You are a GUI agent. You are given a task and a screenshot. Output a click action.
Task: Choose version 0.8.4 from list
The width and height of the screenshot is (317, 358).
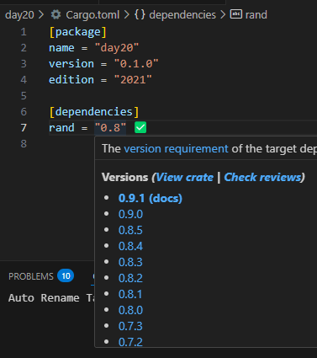click(130, 246)
